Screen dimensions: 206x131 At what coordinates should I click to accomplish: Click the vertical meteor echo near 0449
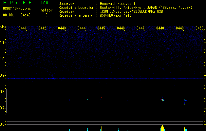(185, 102)
